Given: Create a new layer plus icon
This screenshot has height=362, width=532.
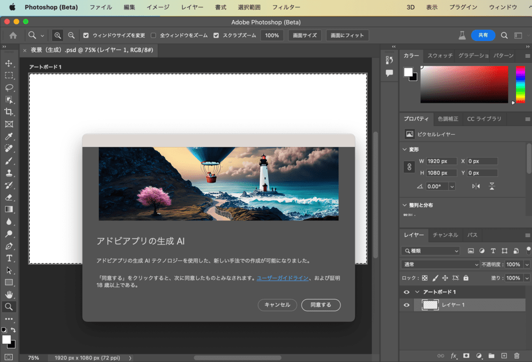Looking at the screenshot, I should coord(504,356).
